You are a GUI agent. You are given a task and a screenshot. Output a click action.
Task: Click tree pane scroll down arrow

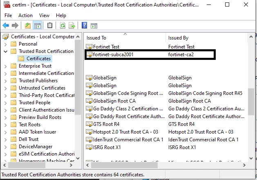coord(78,158)
